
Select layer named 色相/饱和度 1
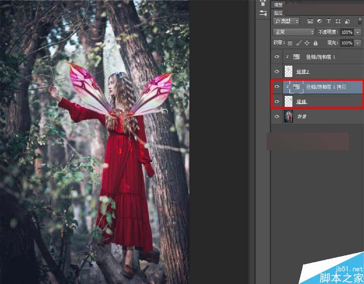click(321, 57)
